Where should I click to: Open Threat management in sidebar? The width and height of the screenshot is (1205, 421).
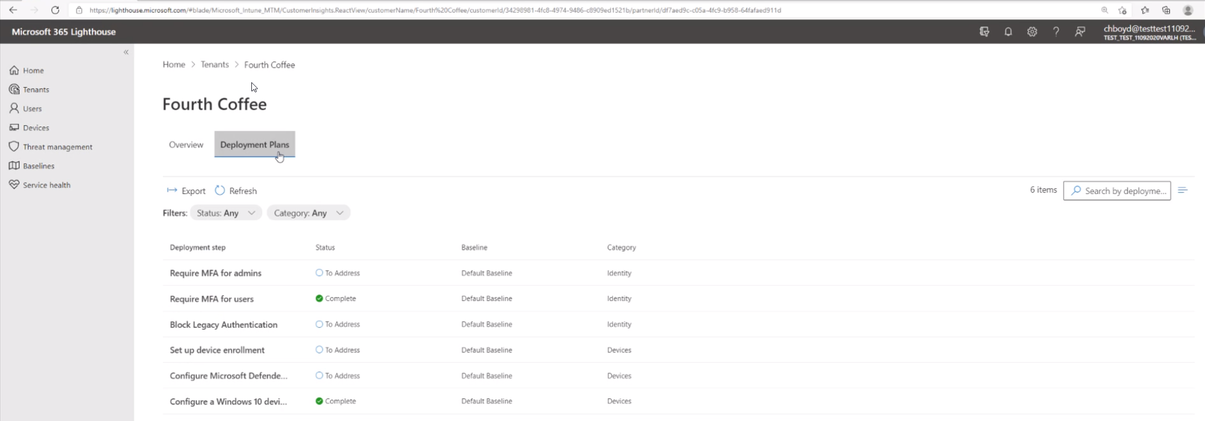pos(57,147)
